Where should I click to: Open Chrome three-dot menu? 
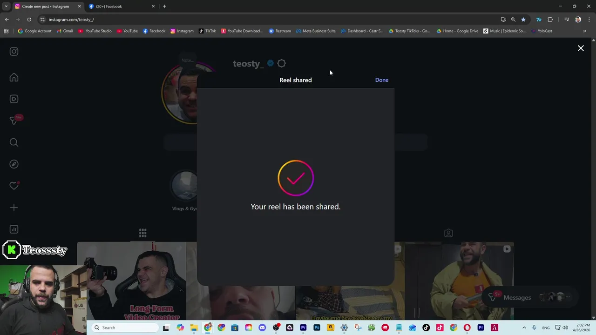click(x=589, y=20)
